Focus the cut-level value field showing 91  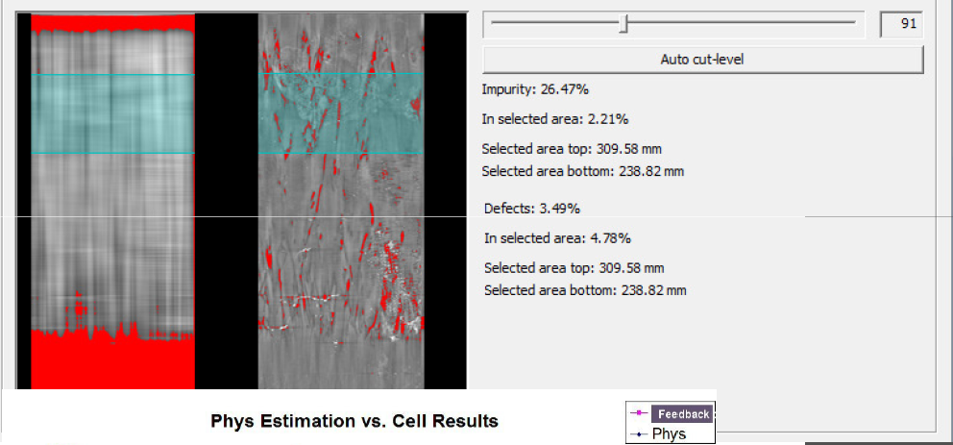(901, 24)
